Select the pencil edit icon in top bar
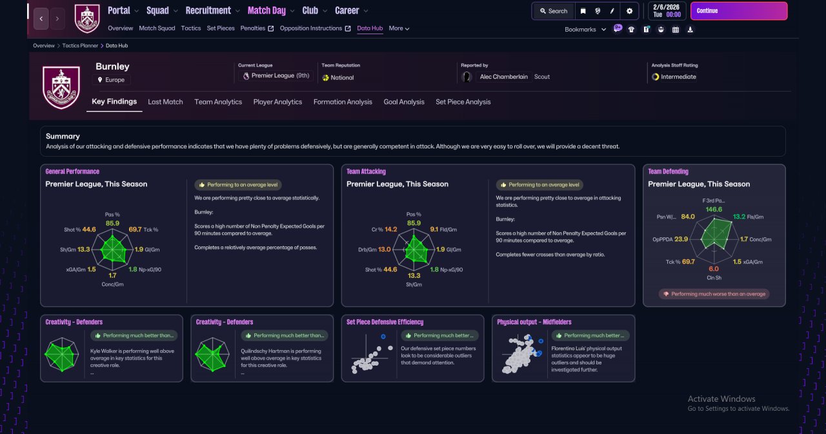 612,11
